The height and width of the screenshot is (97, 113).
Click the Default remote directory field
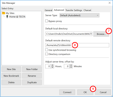[77, 45]
